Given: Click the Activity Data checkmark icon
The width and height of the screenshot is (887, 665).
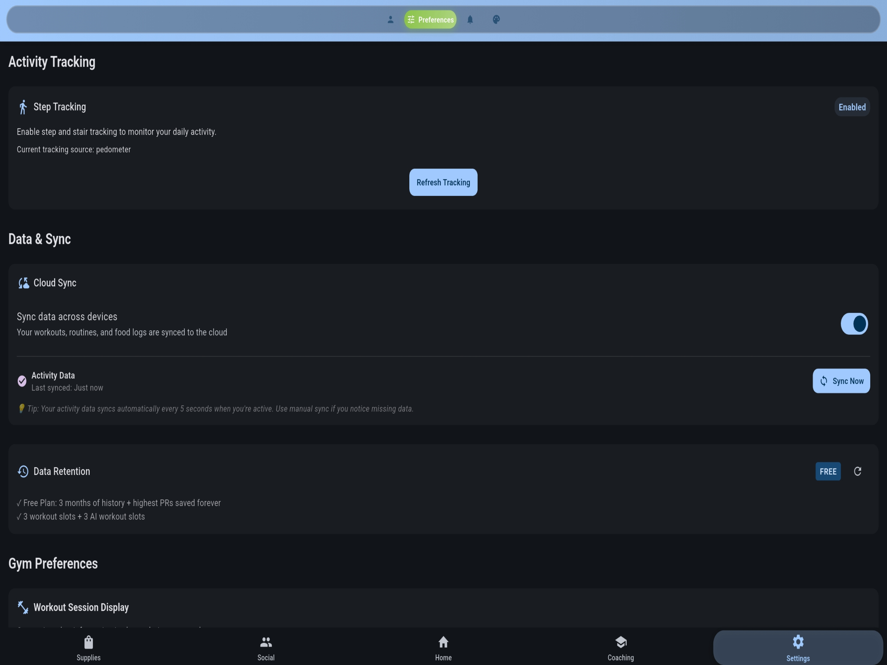Looking at the screenshot, I should click(22, 381).
